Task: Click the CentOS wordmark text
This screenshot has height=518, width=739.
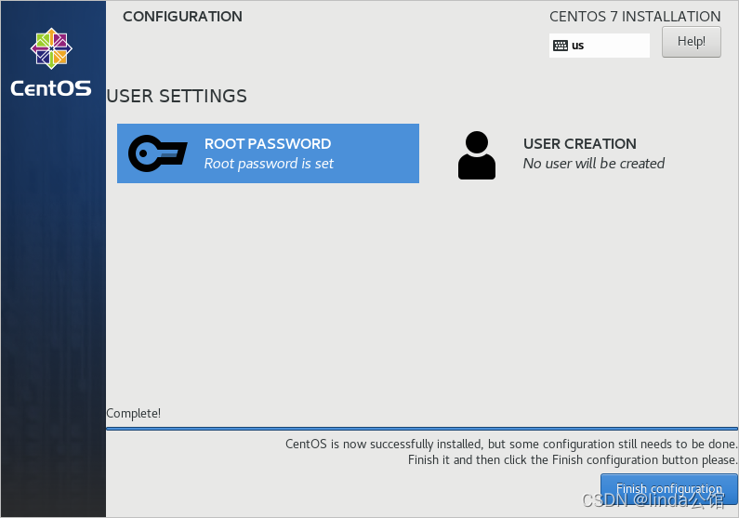Action: 51,88
